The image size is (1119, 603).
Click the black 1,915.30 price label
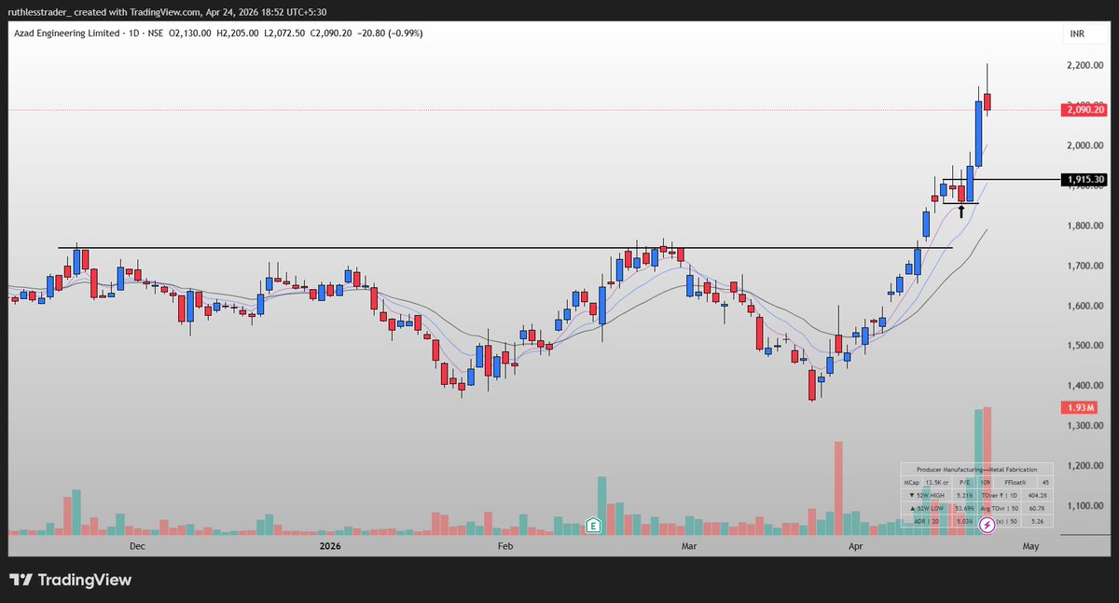[1084, 179]
